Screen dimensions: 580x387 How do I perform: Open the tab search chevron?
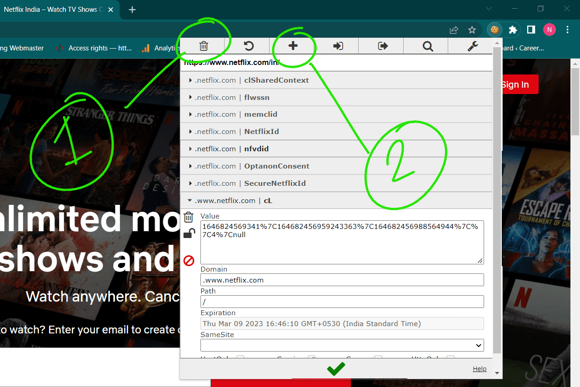tap(489, 9)
